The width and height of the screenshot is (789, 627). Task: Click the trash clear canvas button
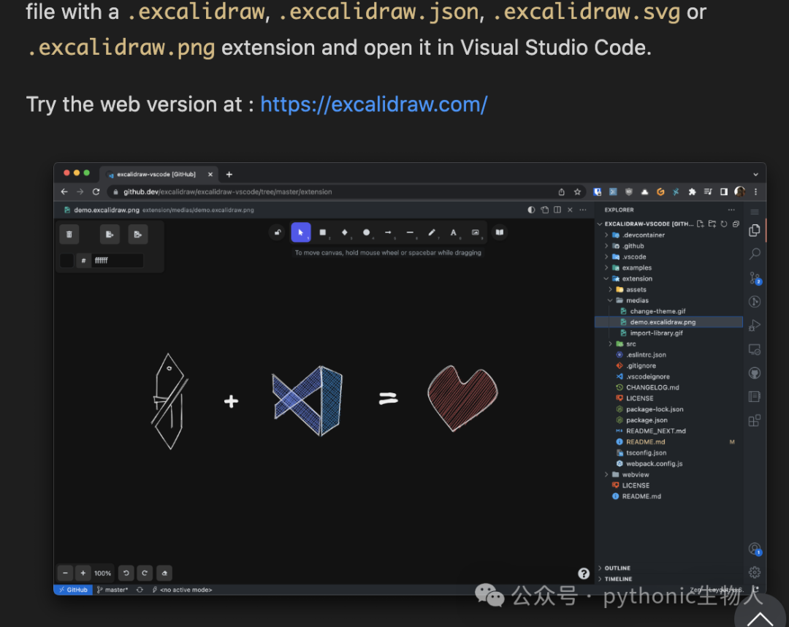pos(69,235)
